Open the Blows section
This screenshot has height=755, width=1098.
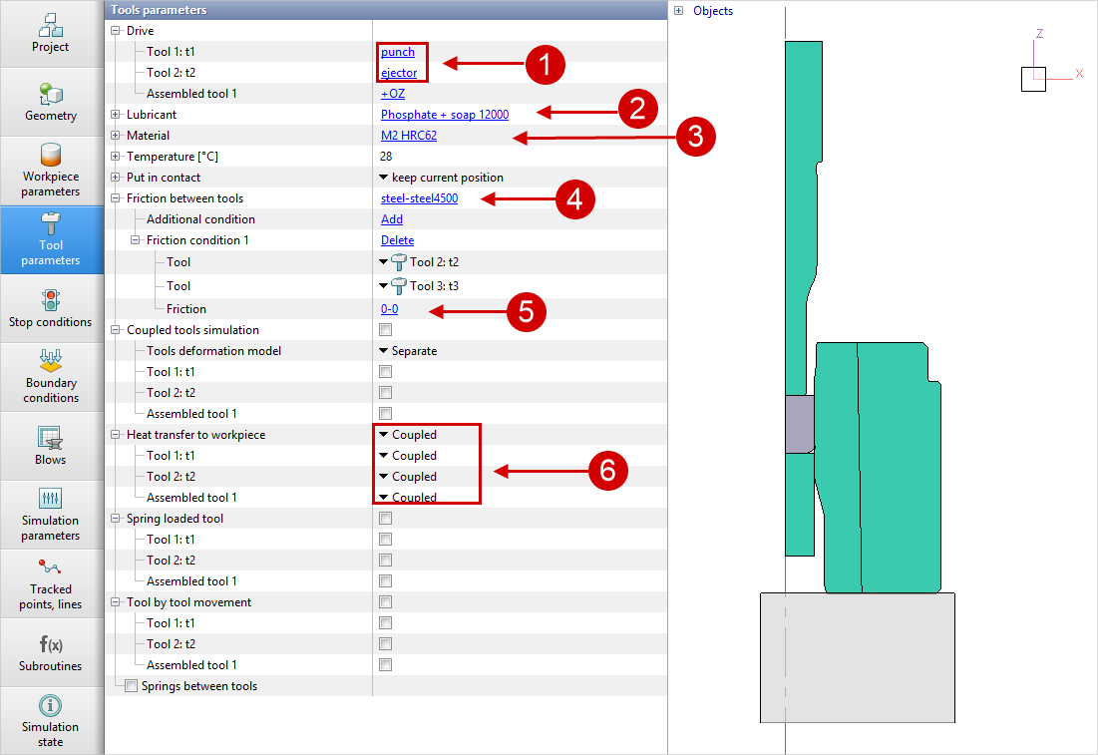pos(51,446)
